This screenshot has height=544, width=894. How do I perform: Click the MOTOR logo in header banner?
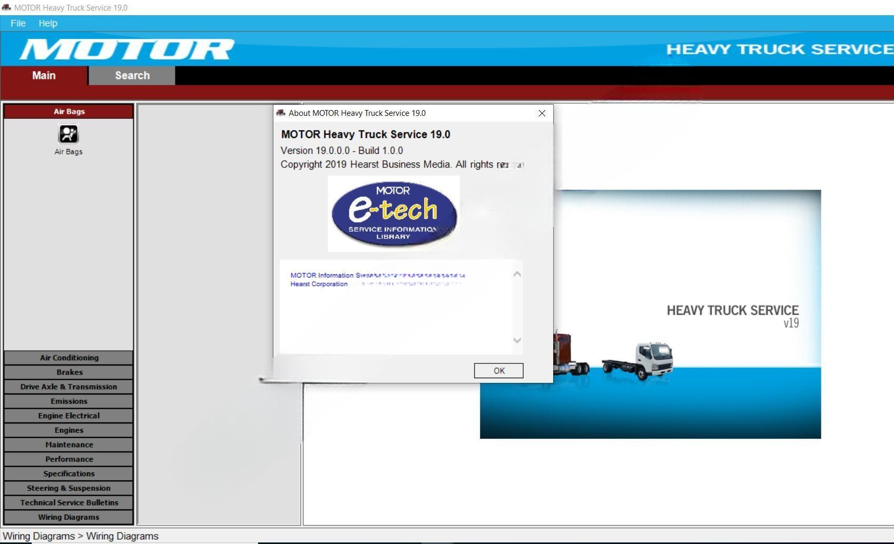tap(126, 50)
